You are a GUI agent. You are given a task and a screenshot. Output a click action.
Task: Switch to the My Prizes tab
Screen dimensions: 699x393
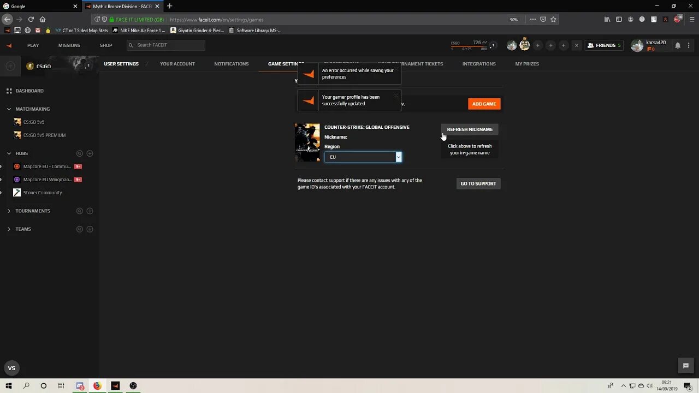click(x=527, y=64)
